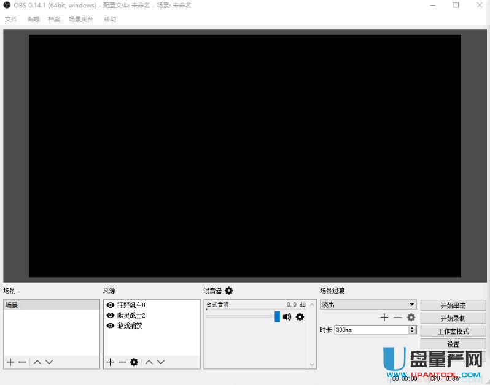
Task: Hide the 游戏捕获 source via its eye
Action: (111, 326)
